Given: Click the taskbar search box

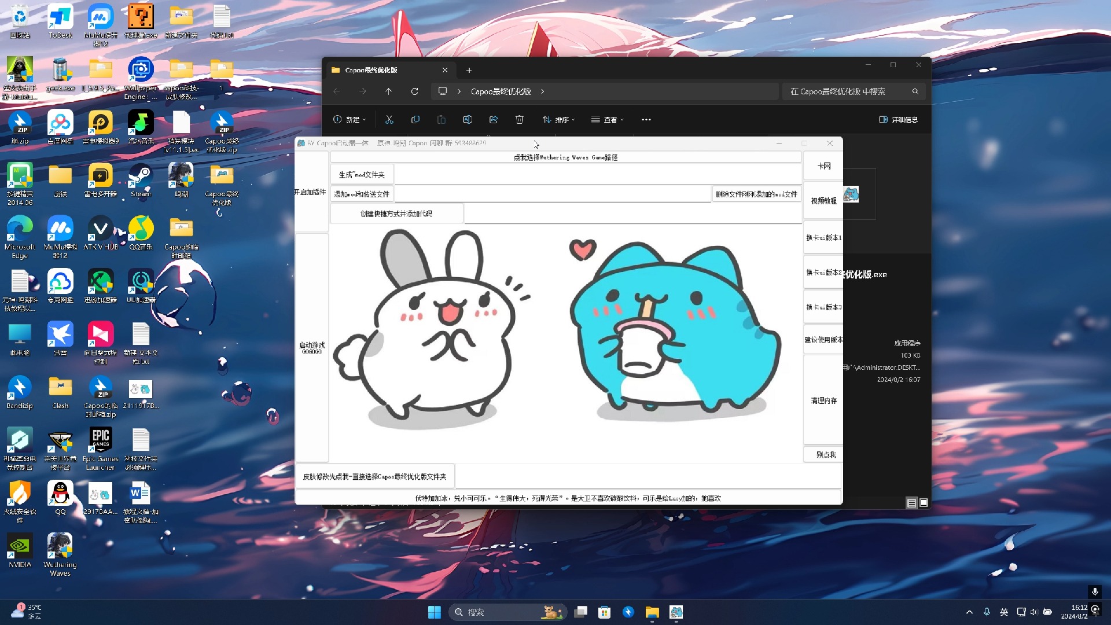Looking at the screenshot, I should [x=509, y=612].
